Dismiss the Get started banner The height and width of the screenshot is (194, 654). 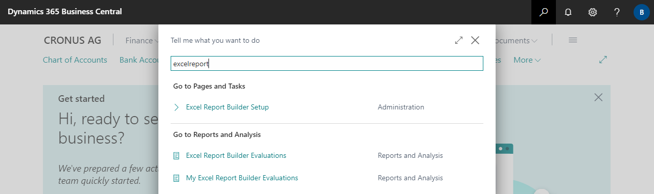coord(598,97)
